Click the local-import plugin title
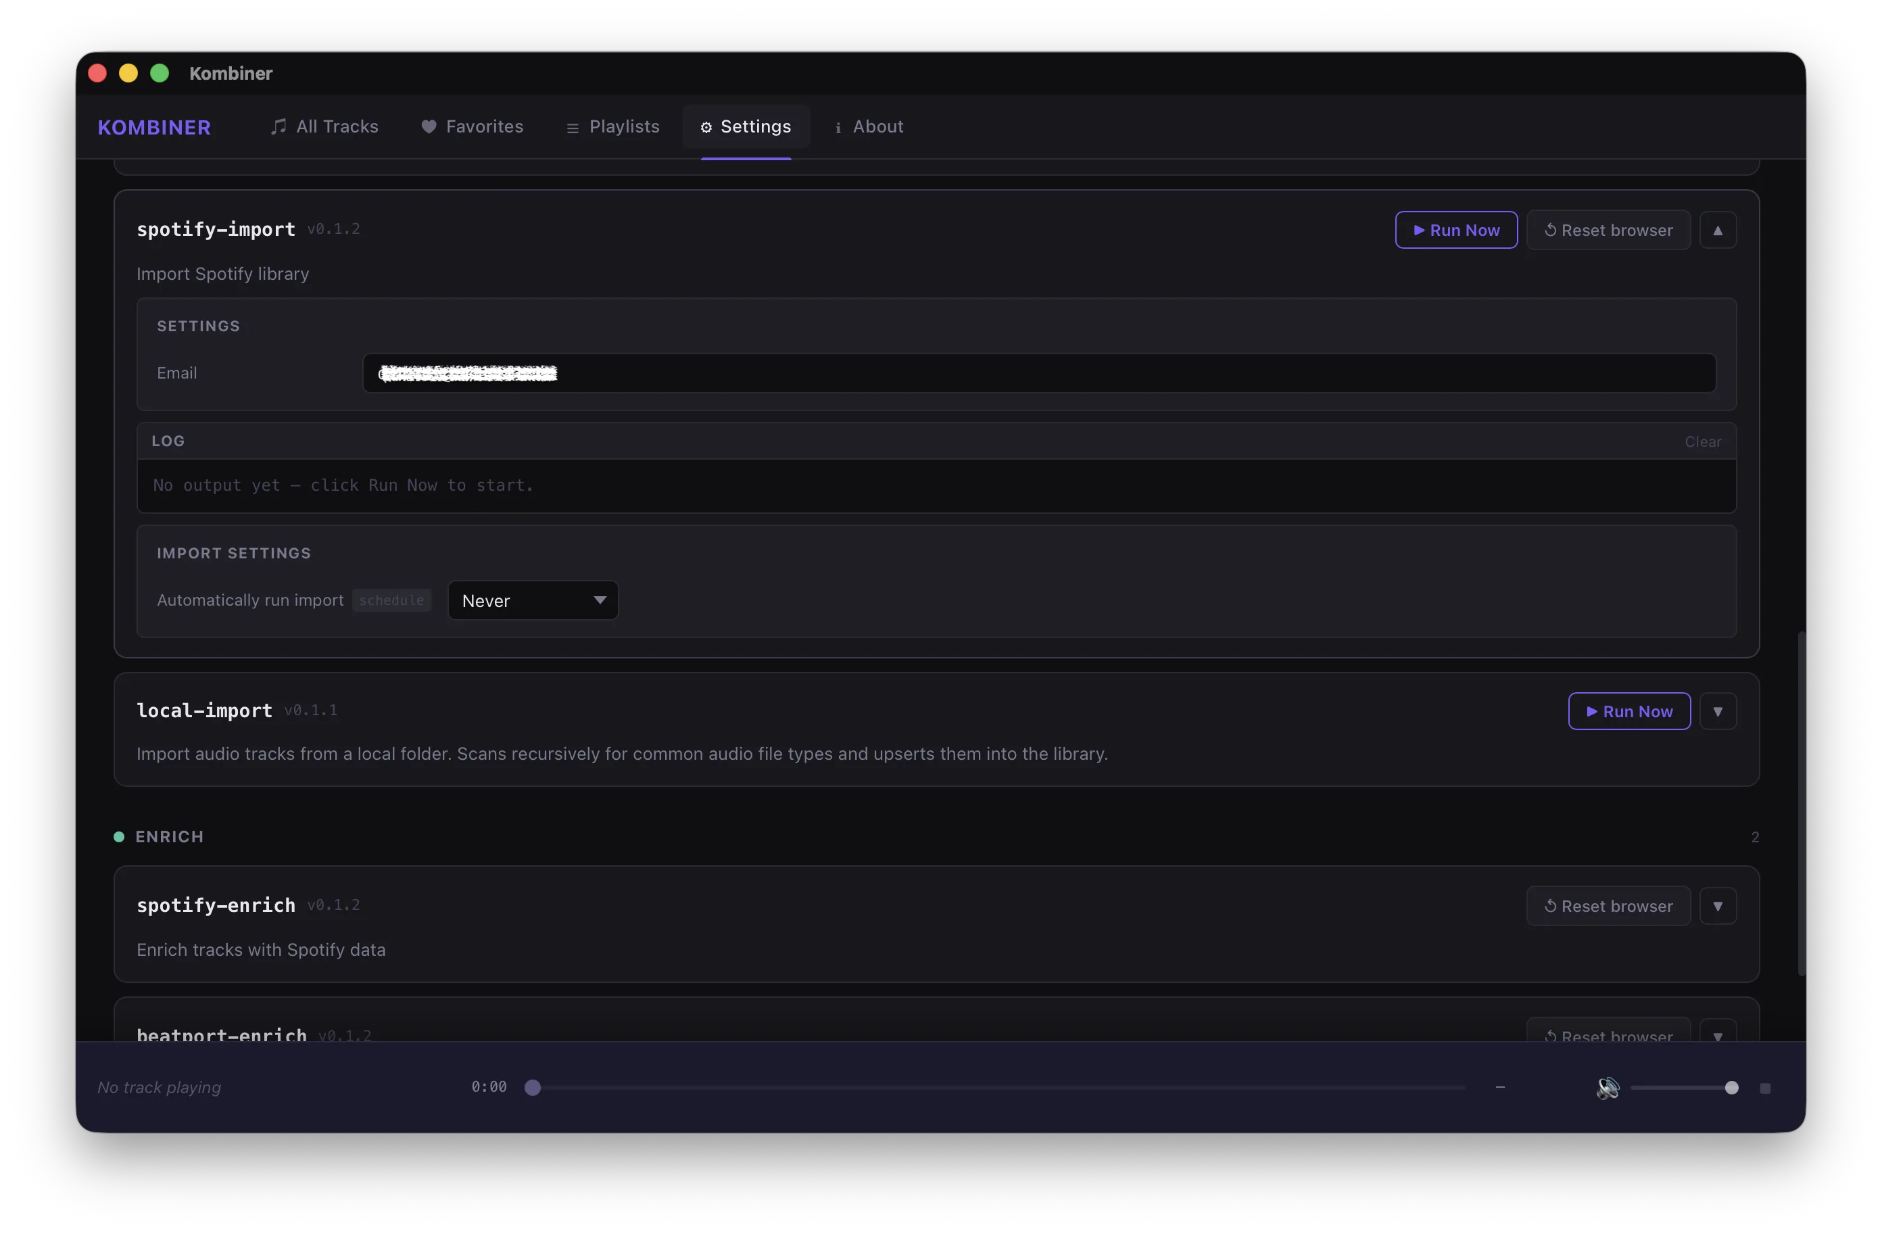 point(204,710)
